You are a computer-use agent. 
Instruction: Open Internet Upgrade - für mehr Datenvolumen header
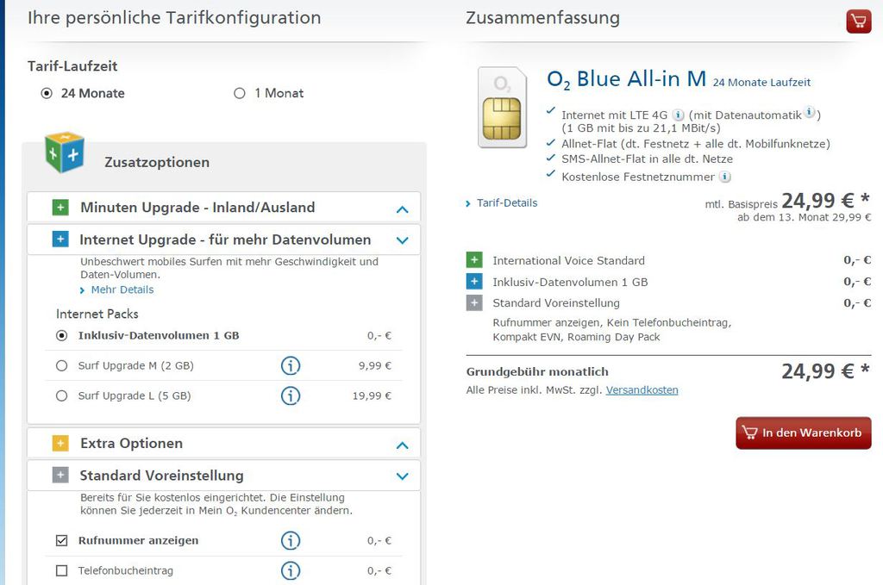coord(223,240)
